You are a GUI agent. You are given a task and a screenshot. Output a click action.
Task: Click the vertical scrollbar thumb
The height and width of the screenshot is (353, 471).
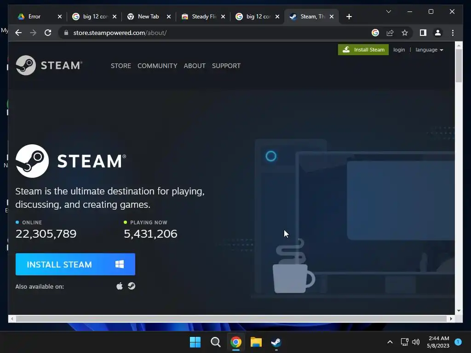pyautogui.click(x=459, y=65)
